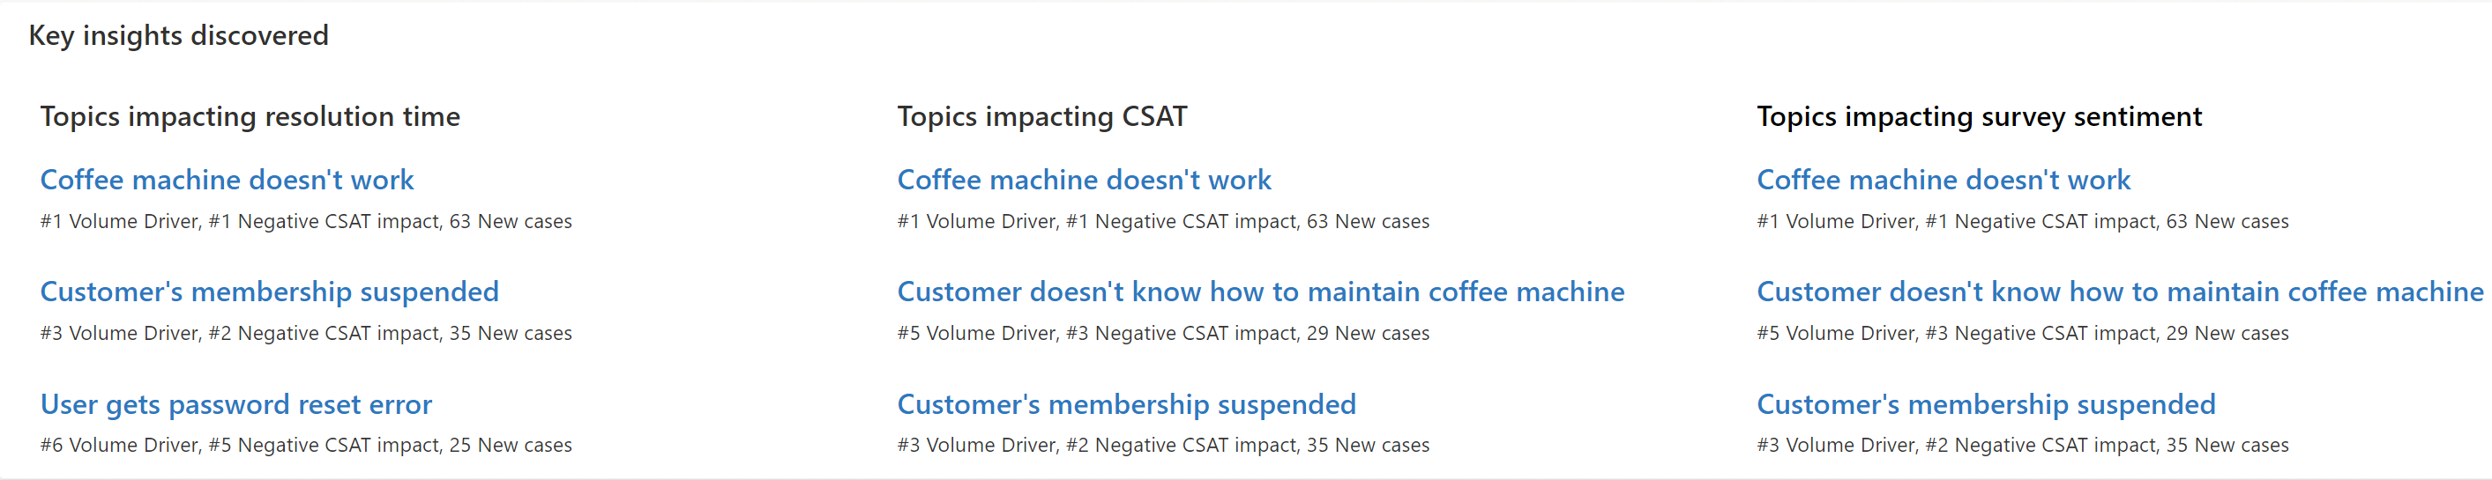The image size is (2492, 480).
Task: Open 'Customer's membership suspended' under CSAT topics
Action: click(x=1127, y=404)
